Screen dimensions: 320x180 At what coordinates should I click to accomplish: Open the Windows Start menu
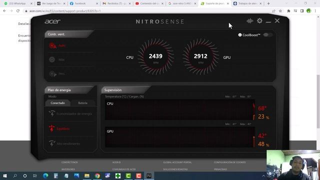(5, 175)
